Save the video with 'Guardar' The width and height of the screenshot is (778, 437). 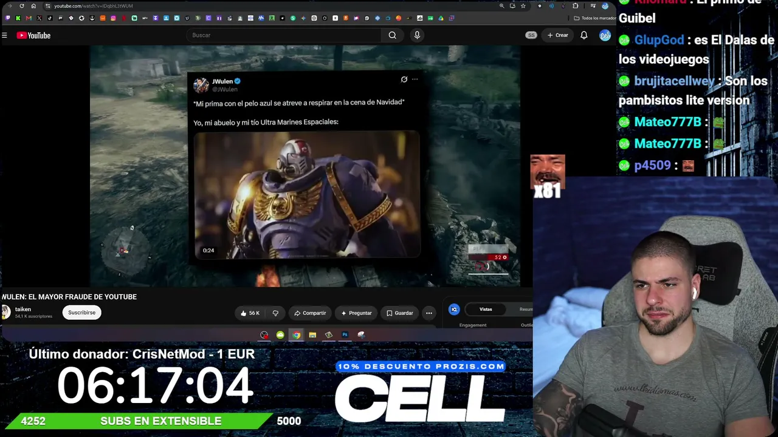click(x=399, y=313)
